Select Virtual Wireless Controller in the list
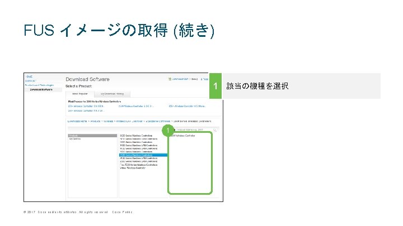Viewport: 403px width, 226px height. (133, 168)
